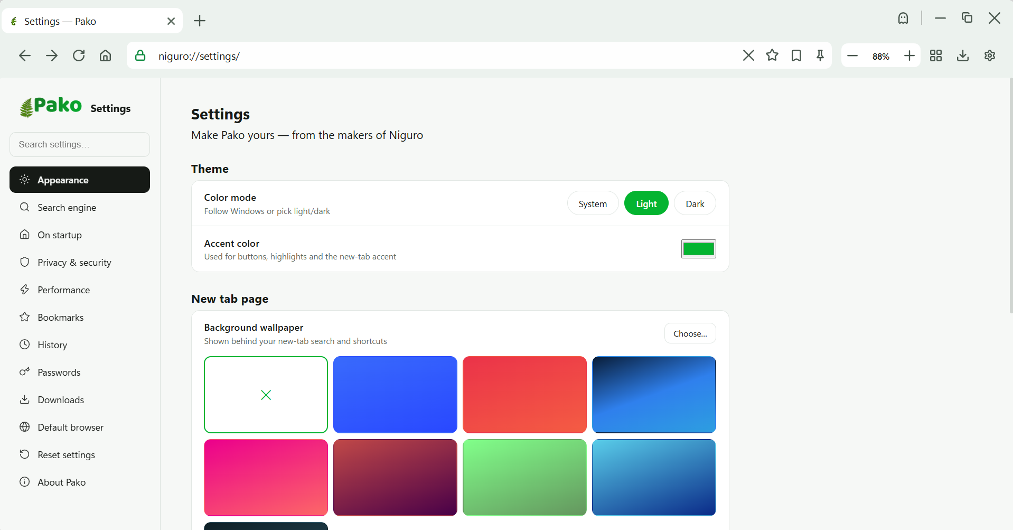The image size is (1013, 530).
Task: Open downloads from toolbar icon
Action: [x=963, y=55]
